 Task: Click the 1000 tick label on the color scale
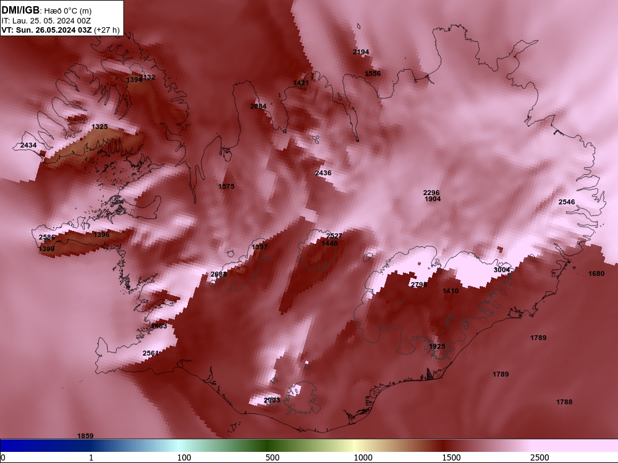[x=363, y=457]
